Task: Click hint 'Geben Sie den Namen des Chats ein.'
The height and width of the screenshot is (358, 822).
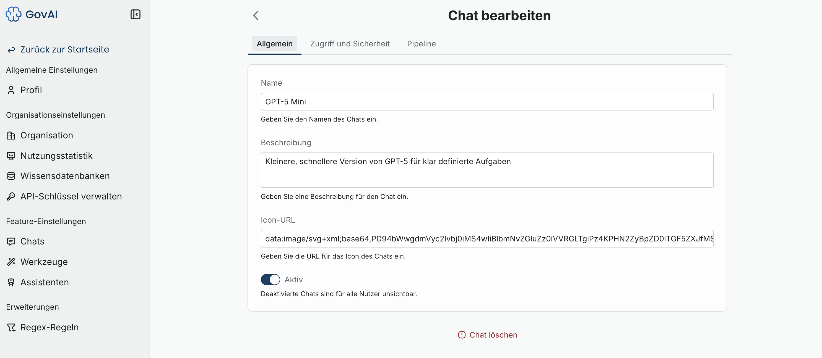Action: (319, 119)
